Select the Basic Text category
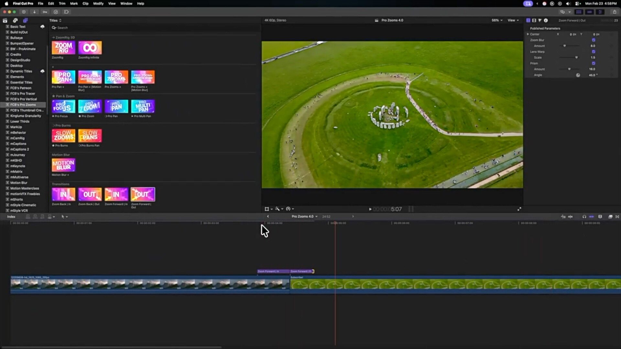This screenshot has height=349, width=621. pos(18,27)
